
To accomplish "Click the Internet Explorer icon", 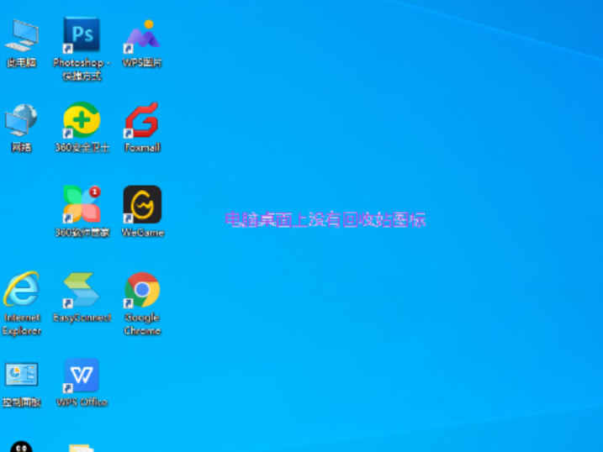I will pyautogui.click(x=22, y=289).
